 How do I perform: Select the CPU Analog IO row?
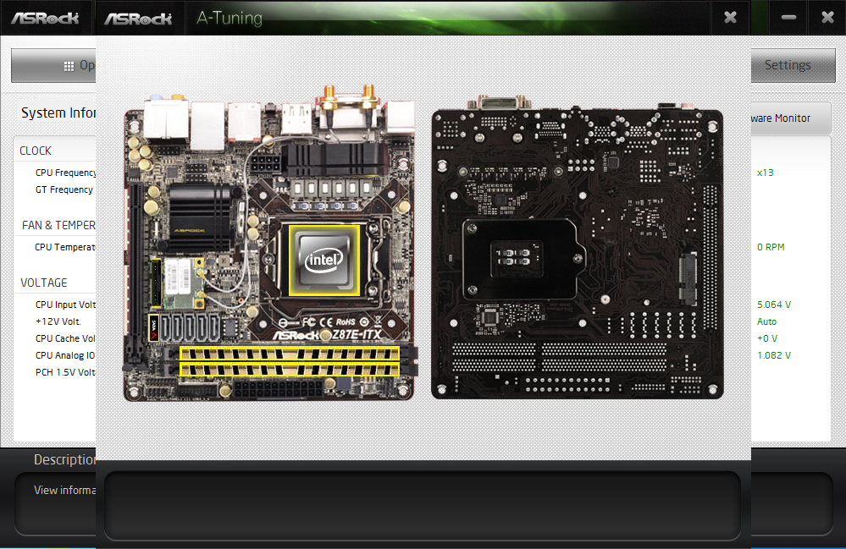[x=65, y=355]
